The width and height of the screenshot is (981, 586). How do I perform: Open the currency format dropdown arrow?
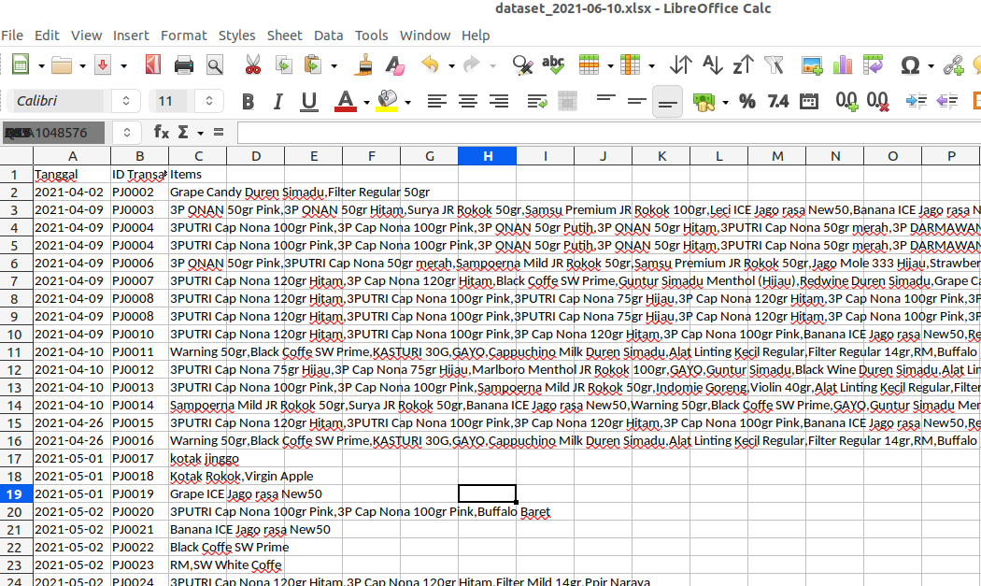[x=725, y=102]
